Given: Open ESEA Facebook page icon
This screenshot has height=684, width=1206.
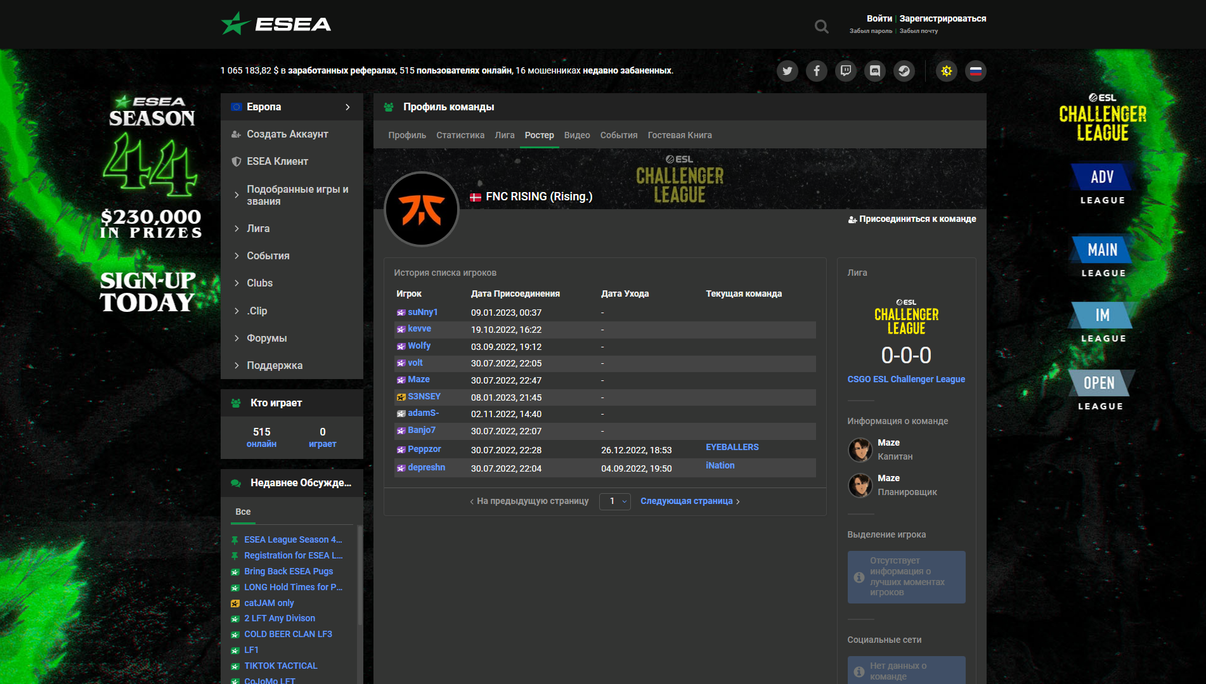Looking at the screenshot, I should (816, 71).
